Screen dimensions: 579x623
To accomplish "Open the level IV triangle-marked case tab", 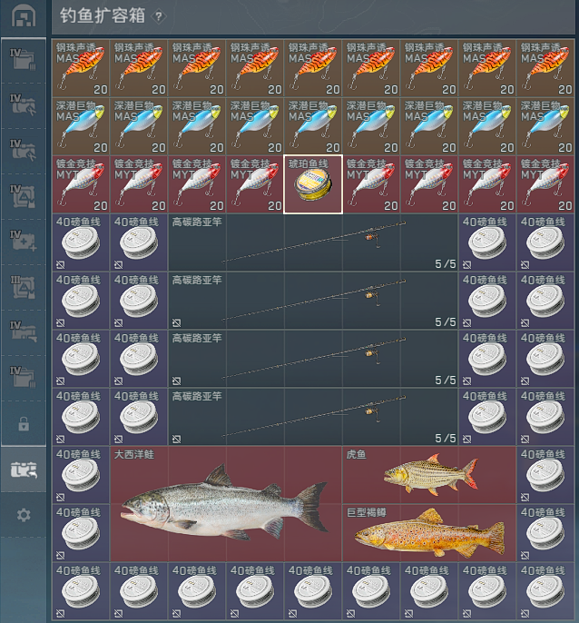I will click(23, 196).
